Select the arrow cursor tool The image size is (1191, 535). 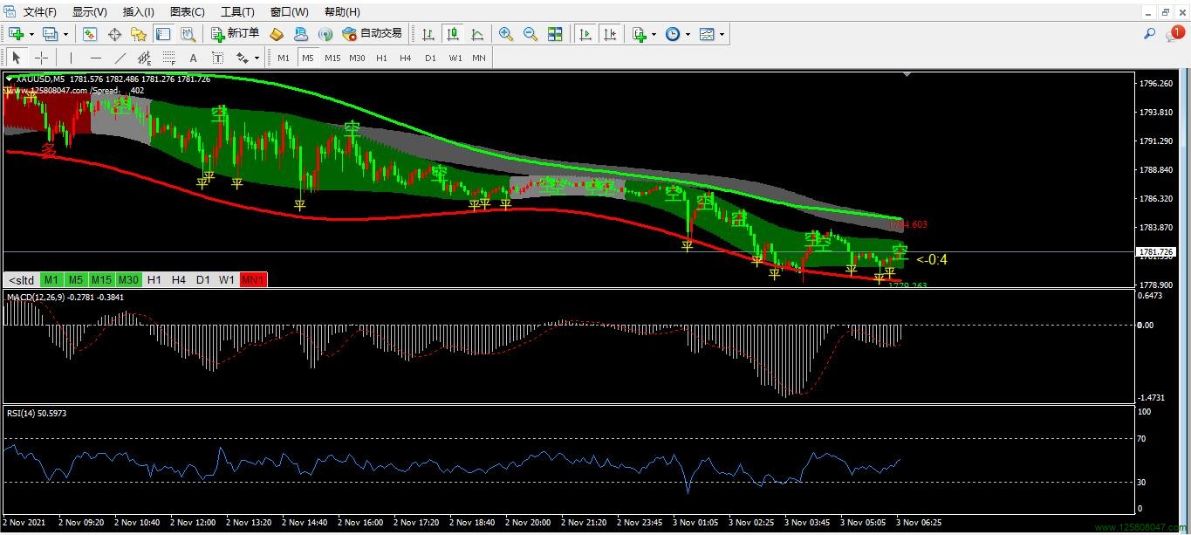point(17,58)
